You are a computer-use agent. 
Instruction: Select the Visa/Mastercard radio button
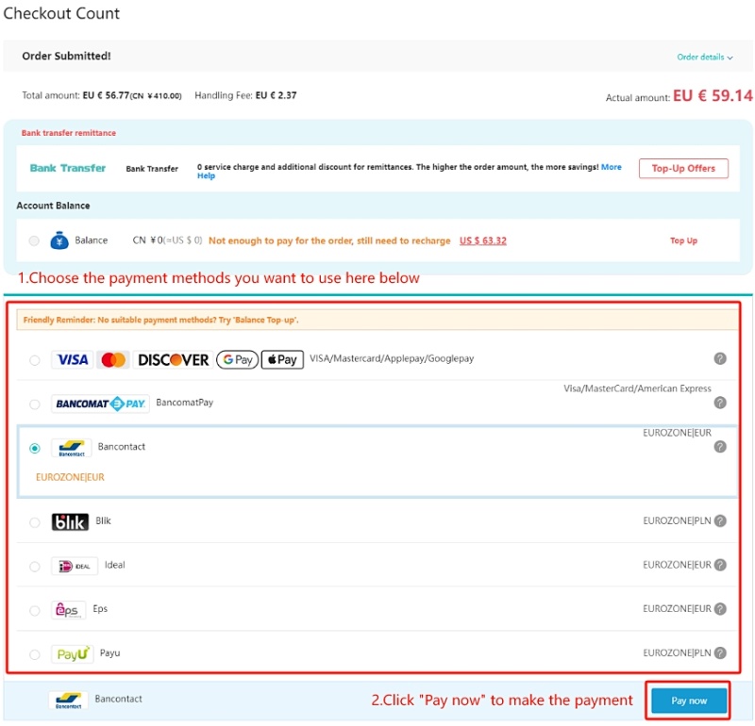point(35,360)
